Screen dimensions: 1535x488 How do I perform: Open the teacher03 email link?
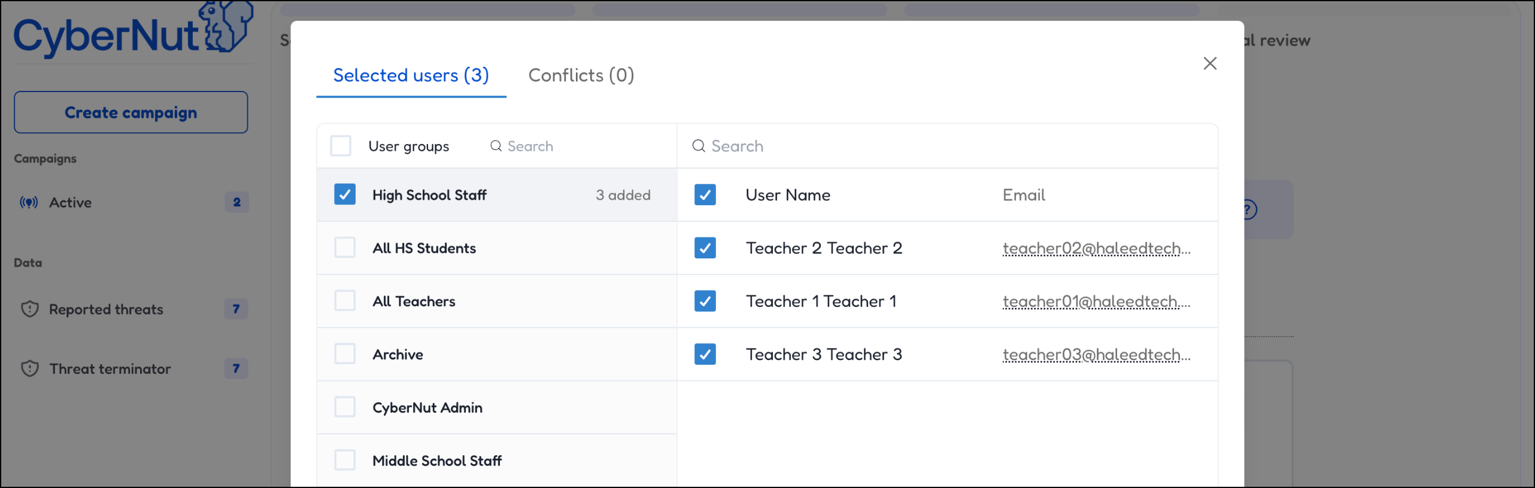click(x=1096, y=355)
